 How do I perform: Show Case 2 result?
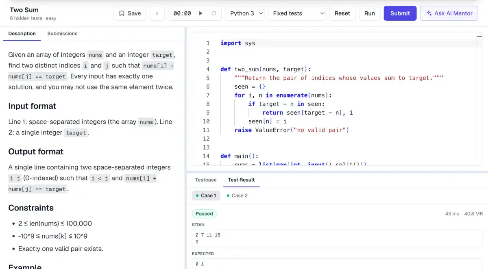[x=237, y=195]
